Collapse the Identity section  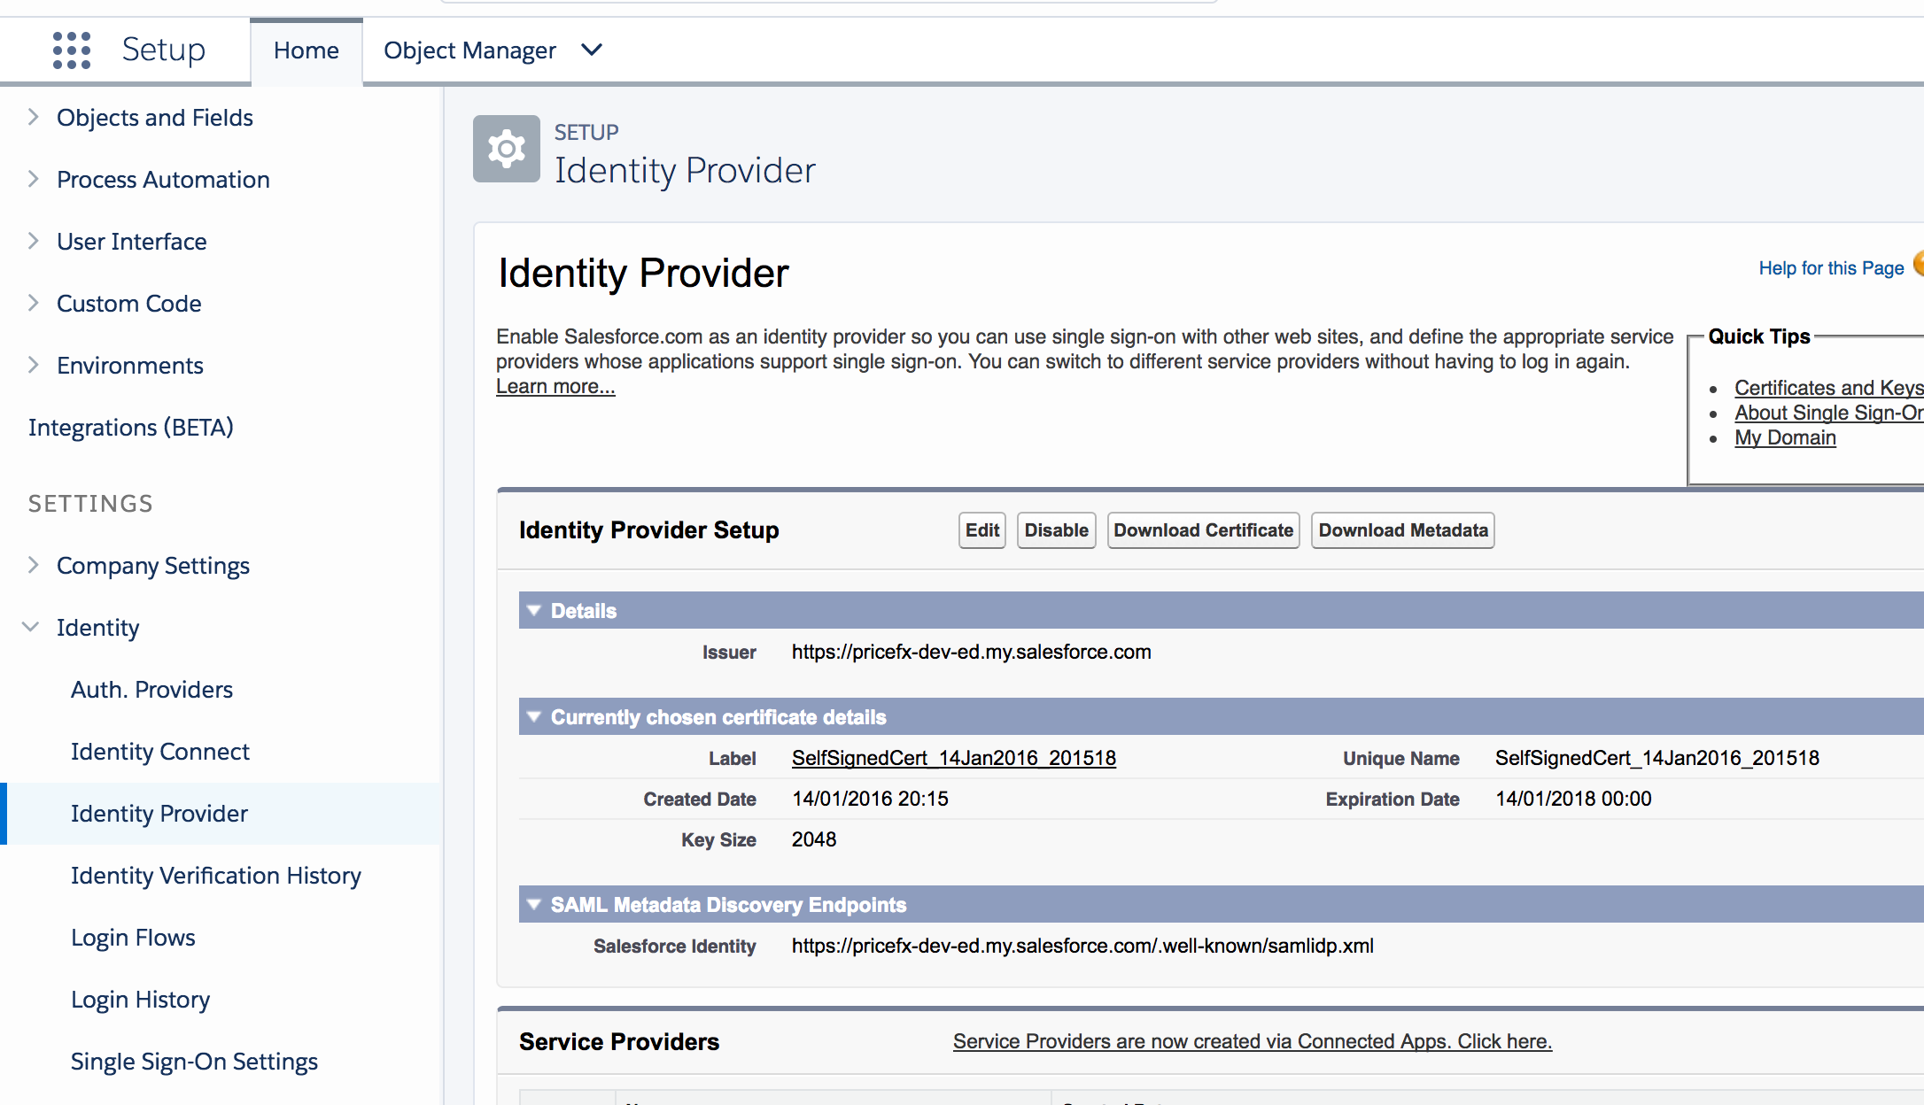coord(29,627)
